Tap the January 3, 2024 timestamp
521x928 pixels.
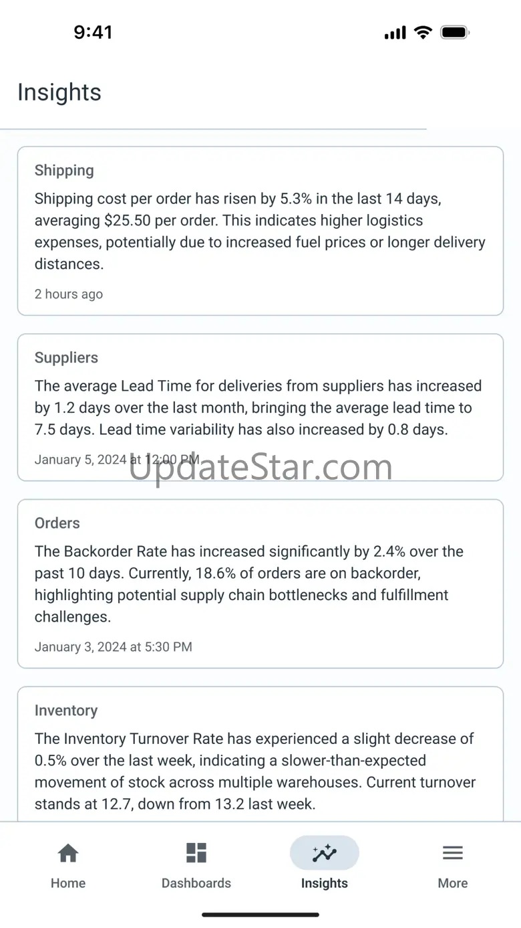click(114, 647)
